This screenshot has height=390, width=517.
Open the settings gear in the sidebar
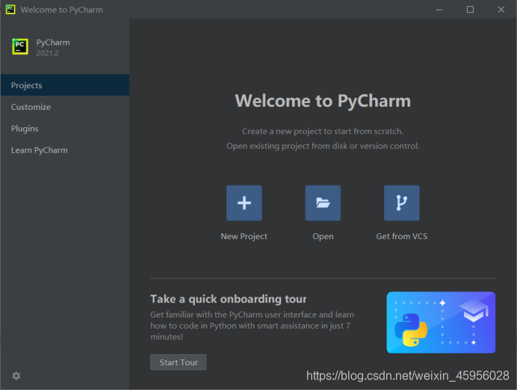click(16, 376)
